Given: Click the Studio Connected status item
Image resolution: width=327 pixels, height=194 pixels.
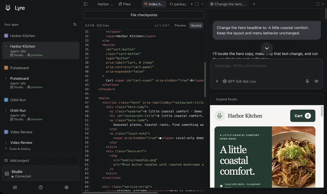Looking at the screenshot, I should coord(41,174).
